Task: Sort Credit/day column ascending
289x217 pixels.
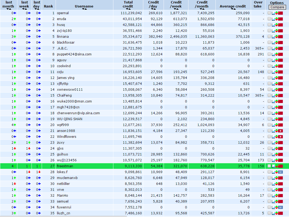Action: [154, 9]
